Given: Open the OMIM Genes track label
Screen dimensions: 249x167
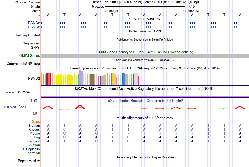Looking at the screenshot, I should tap(29, 56).
